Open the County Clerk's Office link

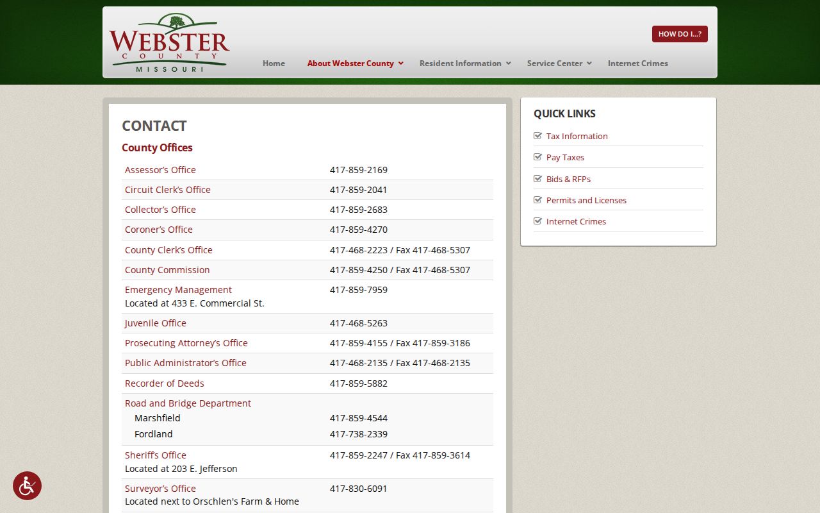pyautogui.click(x=168, y=250)
